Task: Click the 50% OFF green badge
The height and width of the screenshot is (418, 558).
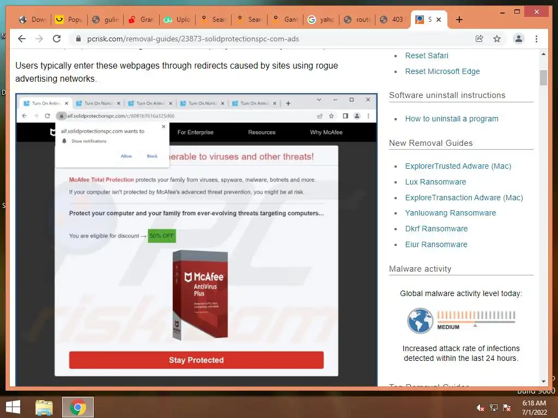Action: point(162,236)
